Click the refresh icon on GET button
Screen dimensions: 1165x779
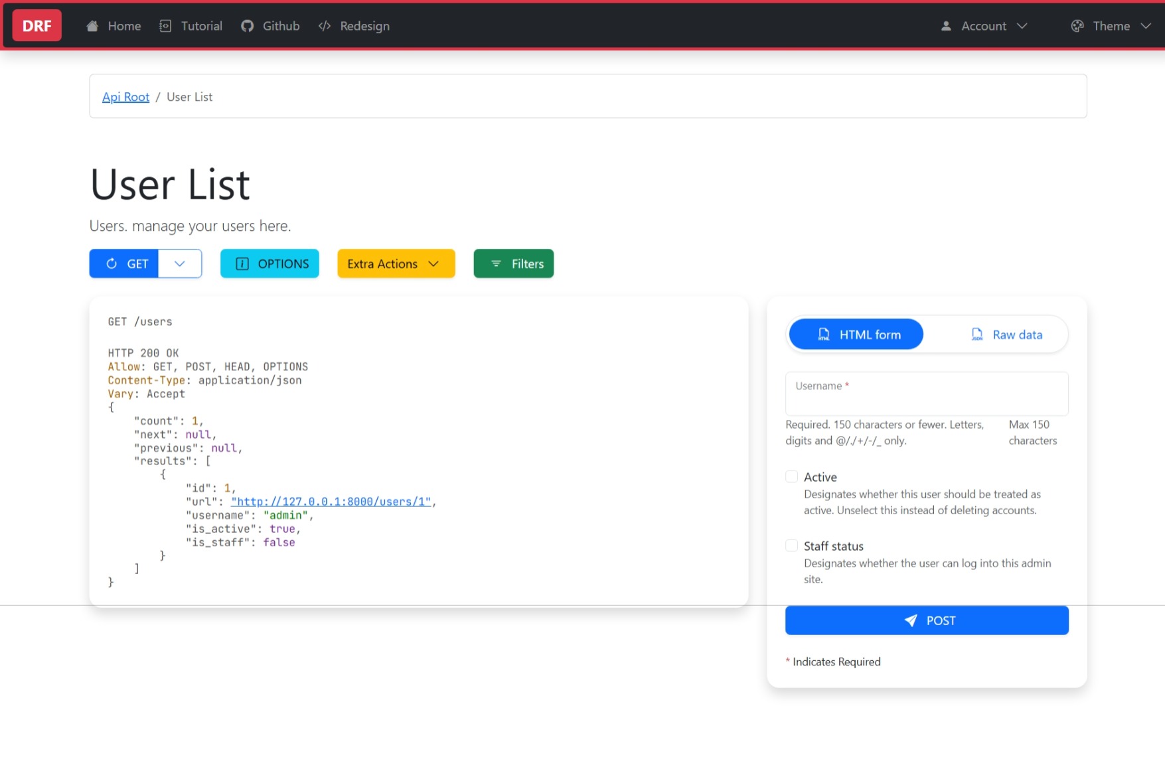pyautogui.click(x=112, y=263)
